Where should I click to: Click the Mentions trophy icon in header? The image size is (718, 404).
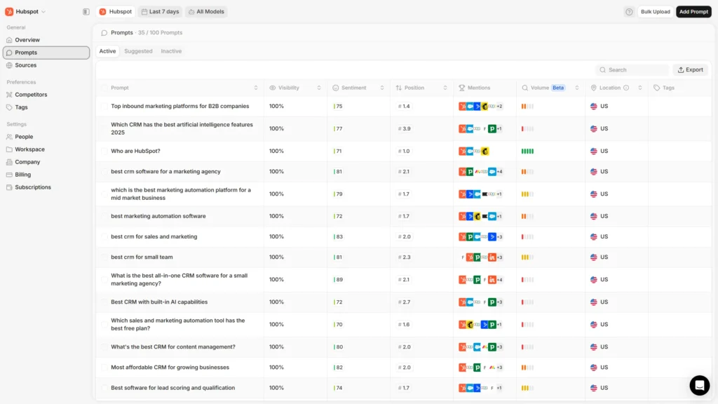pos(461,88)
